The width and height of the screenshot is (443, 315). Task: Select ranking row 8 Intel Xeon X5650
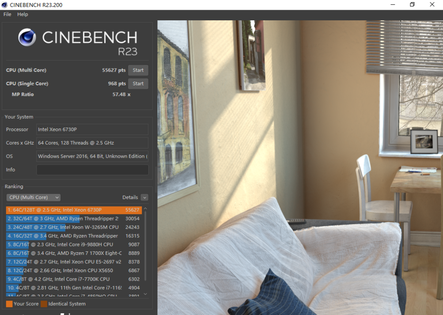point(74,270)
